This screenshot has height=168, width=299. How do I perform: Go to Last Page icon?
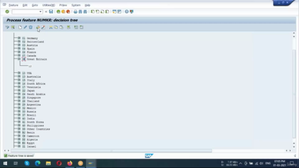coord(107,12)
